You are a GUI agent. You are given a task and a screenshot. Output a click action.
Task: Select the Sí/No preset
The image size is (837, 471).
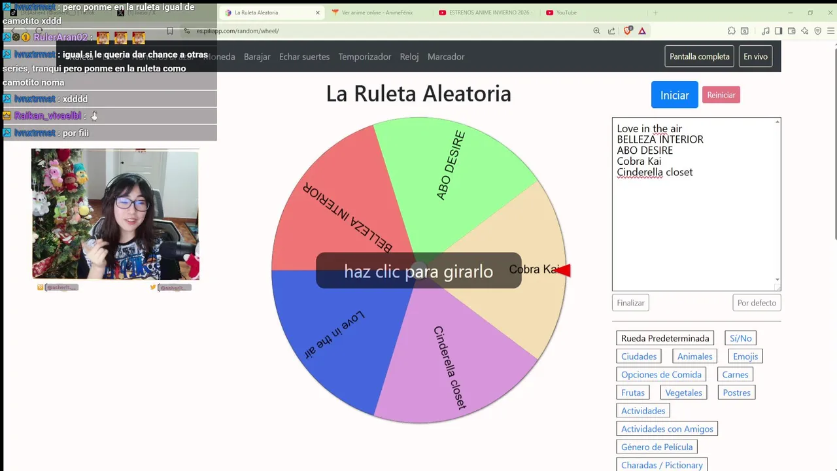tap(740, 338)
